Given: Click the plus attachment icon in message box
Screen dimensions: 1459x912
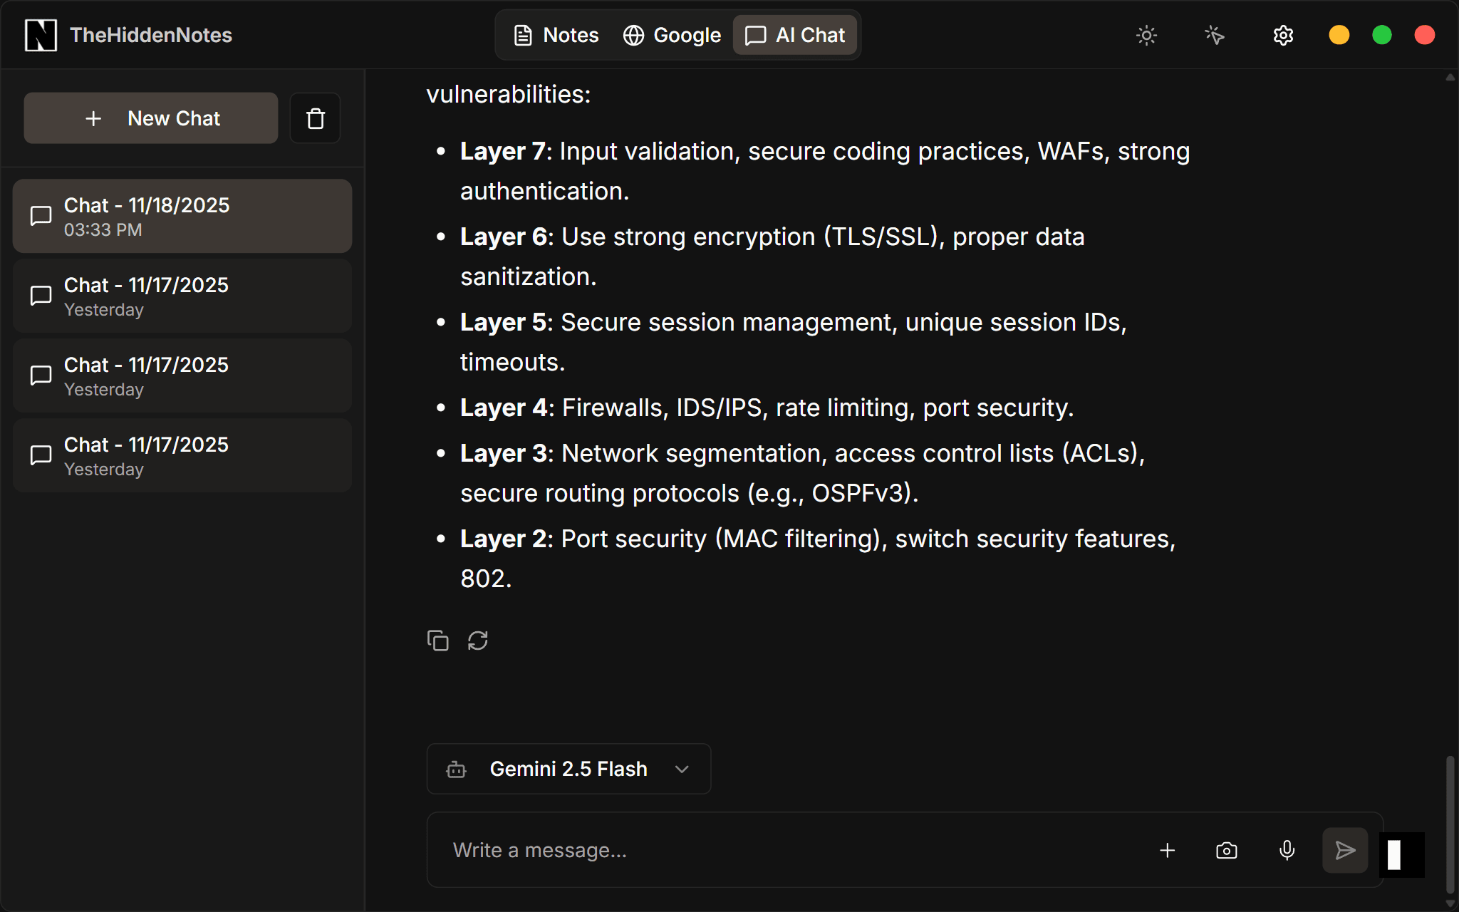Looking at the screenshot, I should (1167, 850).
